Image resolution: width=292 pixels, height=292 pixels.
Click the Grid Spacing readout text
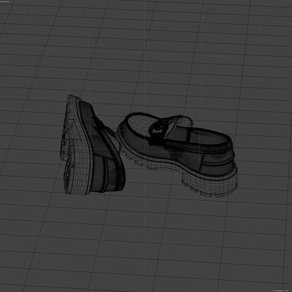tap(281, 291)
